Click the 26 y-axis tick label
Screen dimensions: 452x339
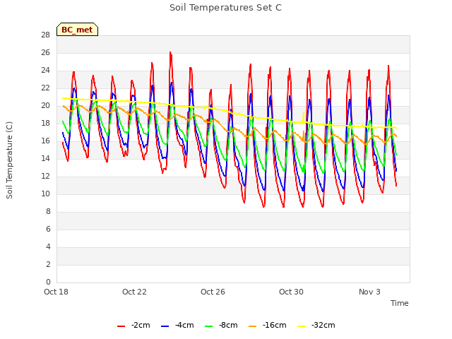point(45,52)
